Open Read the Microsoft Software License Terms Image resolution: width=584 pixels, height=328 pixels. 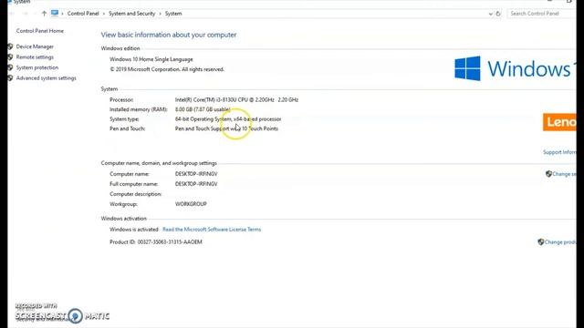212,230
